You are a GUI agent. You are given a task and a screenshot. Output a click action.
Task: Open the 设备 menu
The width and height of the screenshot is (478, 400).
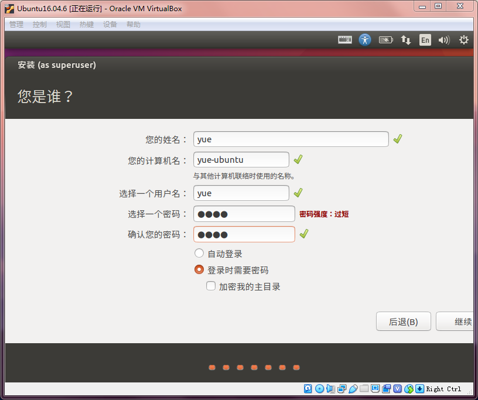click(110, 25)
